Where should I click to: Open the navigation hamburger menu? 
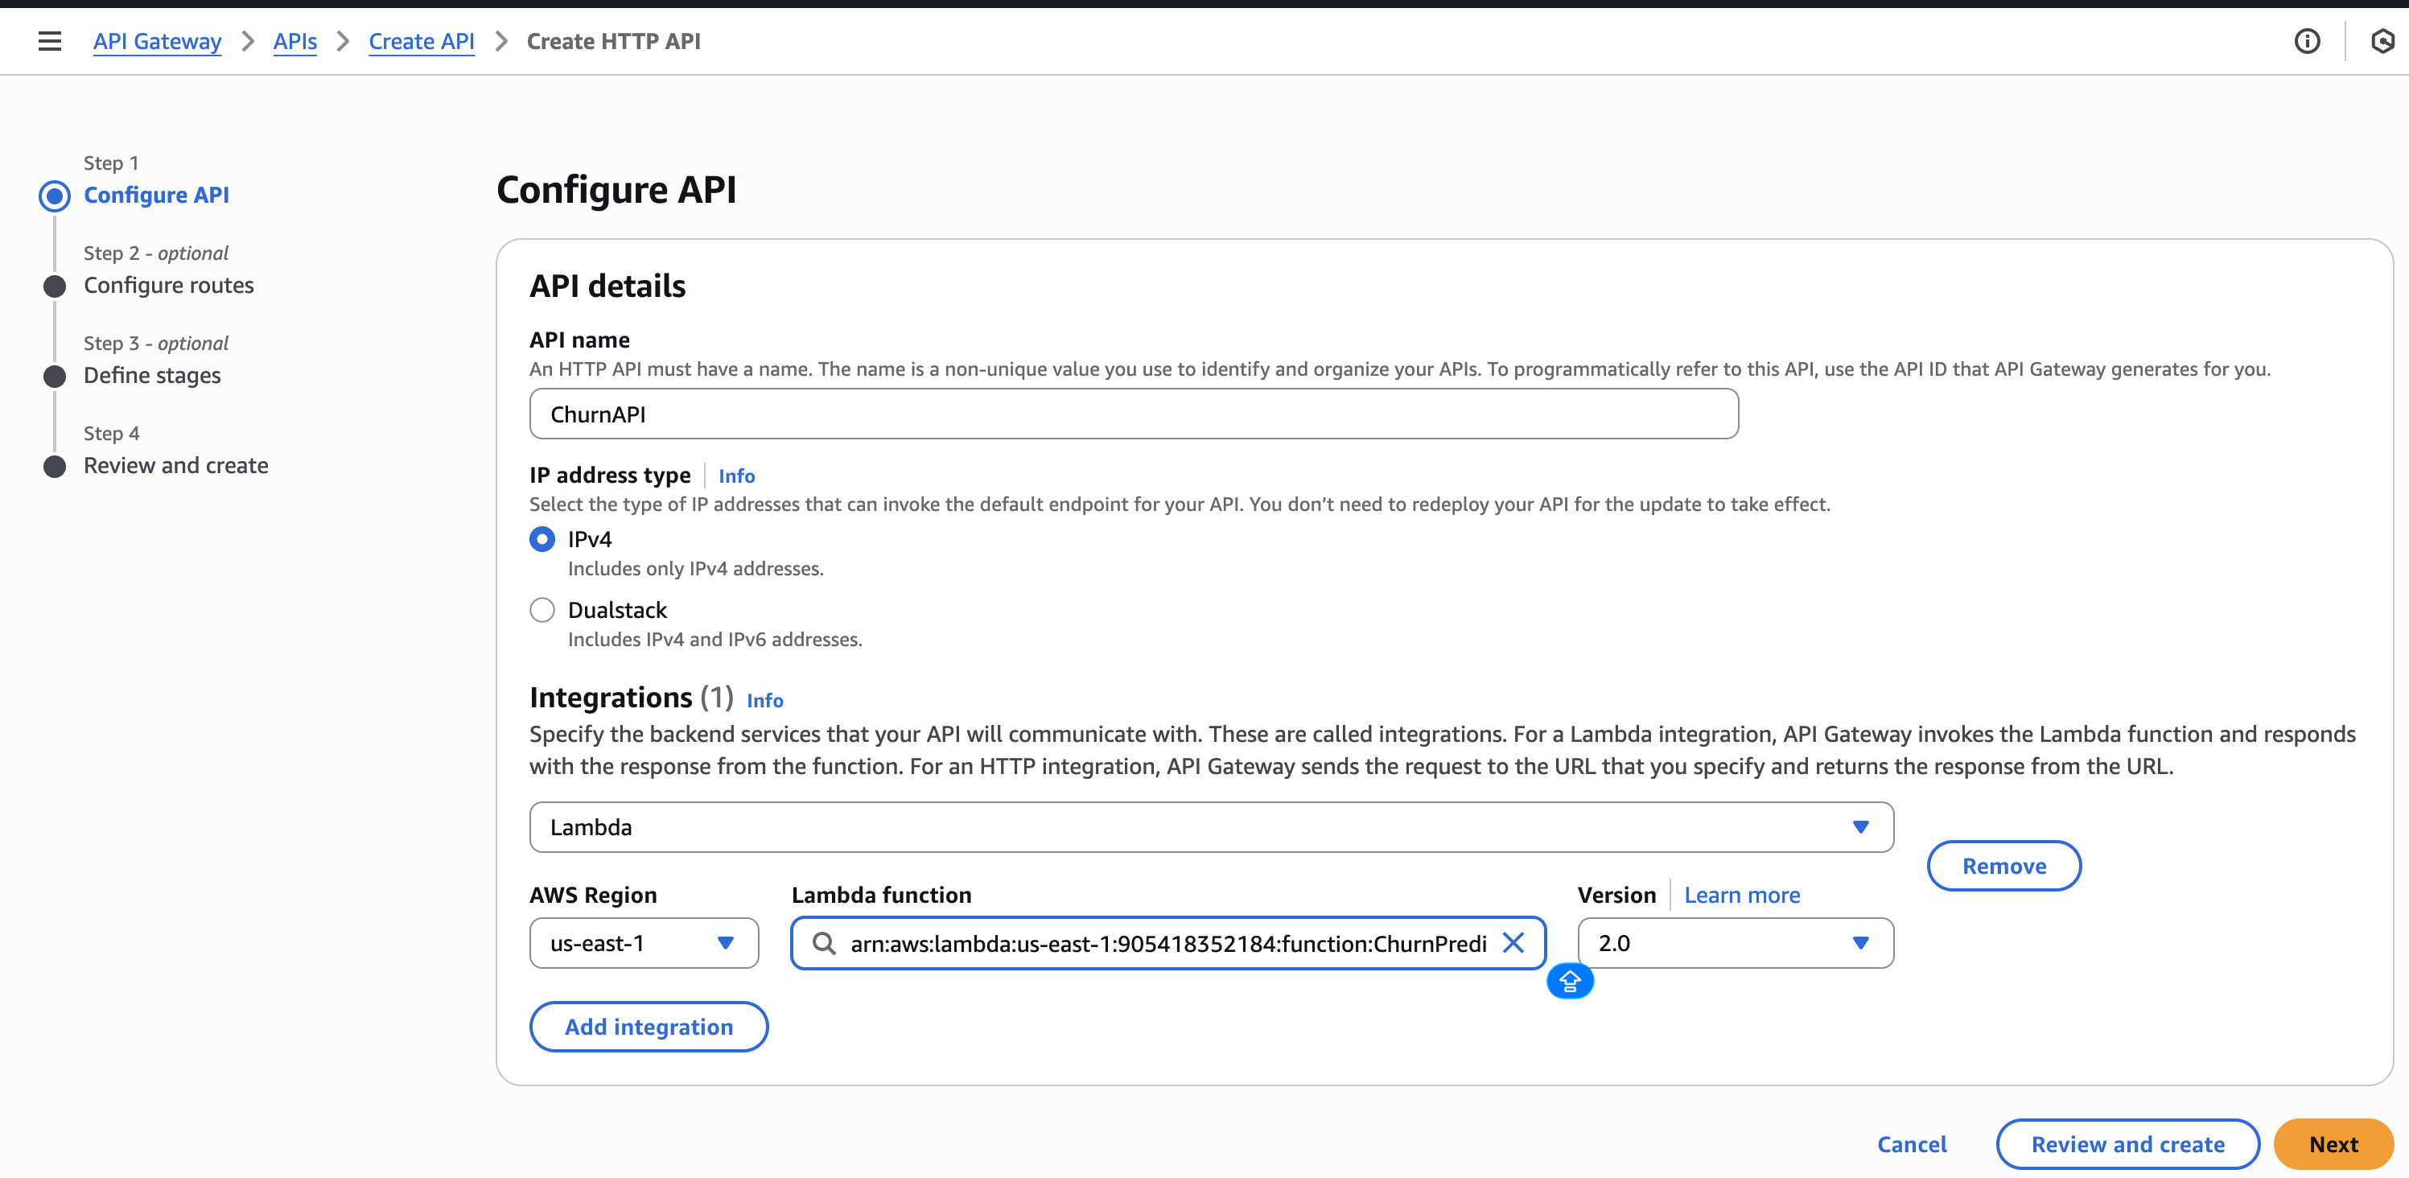(x=48, y=41)
